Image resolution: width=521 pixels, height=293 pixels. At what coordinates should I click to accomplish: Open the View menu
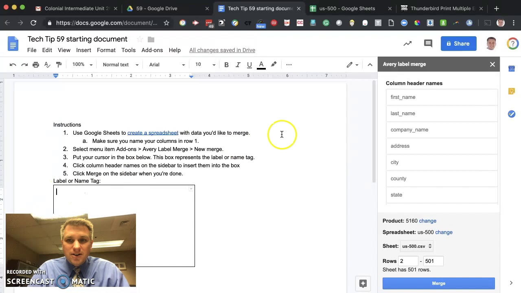64,50
